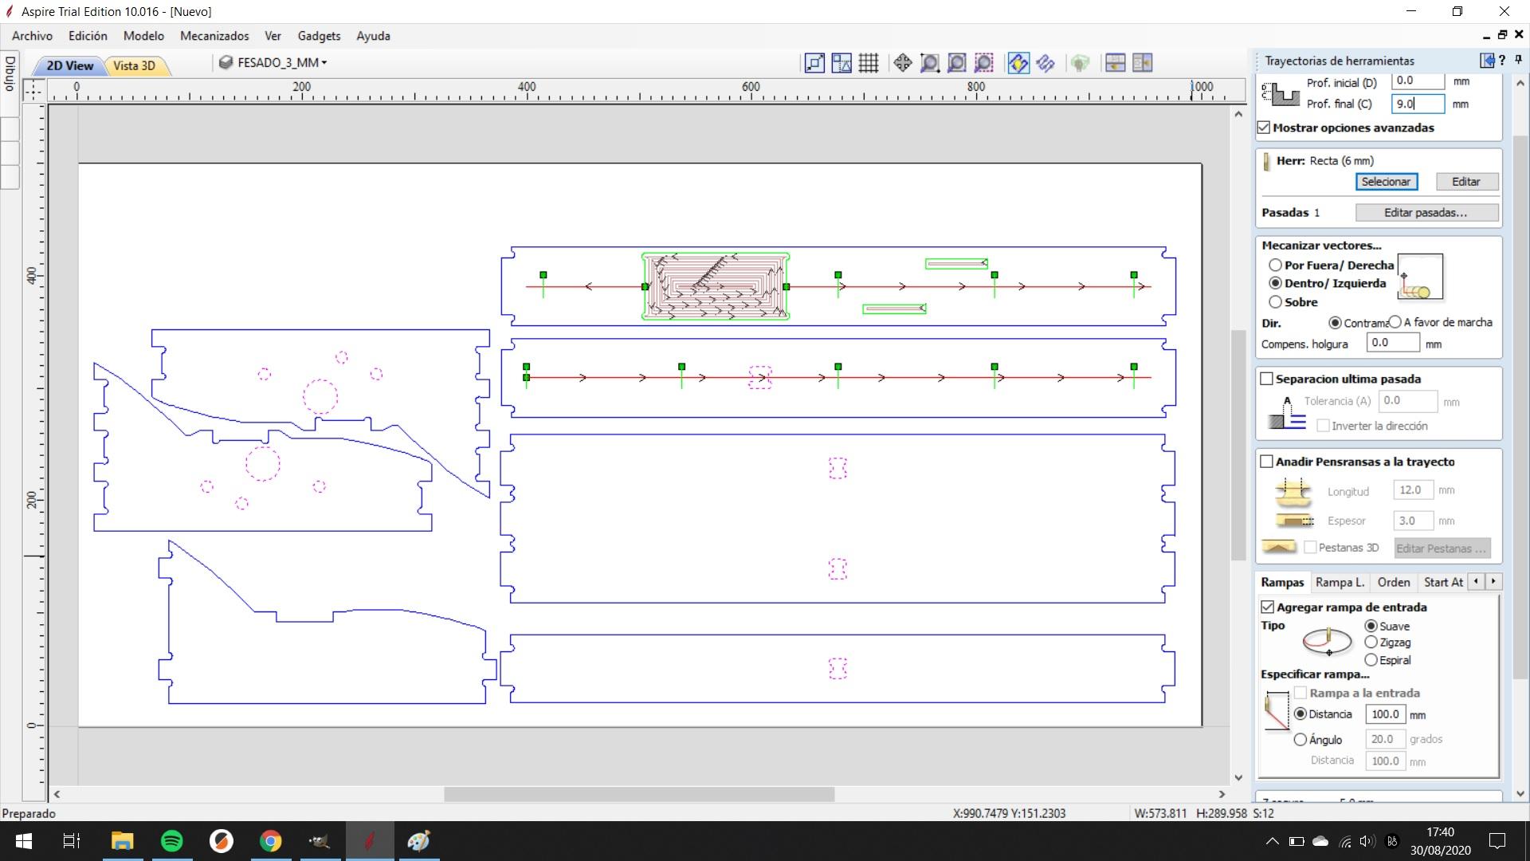
Task: Click the Rampa L. tab in ramps panel
Action: [1340, 581]
